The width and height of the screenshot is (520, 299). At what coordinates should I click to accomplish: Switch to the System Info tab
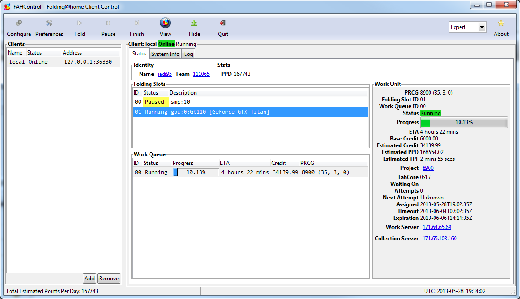coord(165,54)
